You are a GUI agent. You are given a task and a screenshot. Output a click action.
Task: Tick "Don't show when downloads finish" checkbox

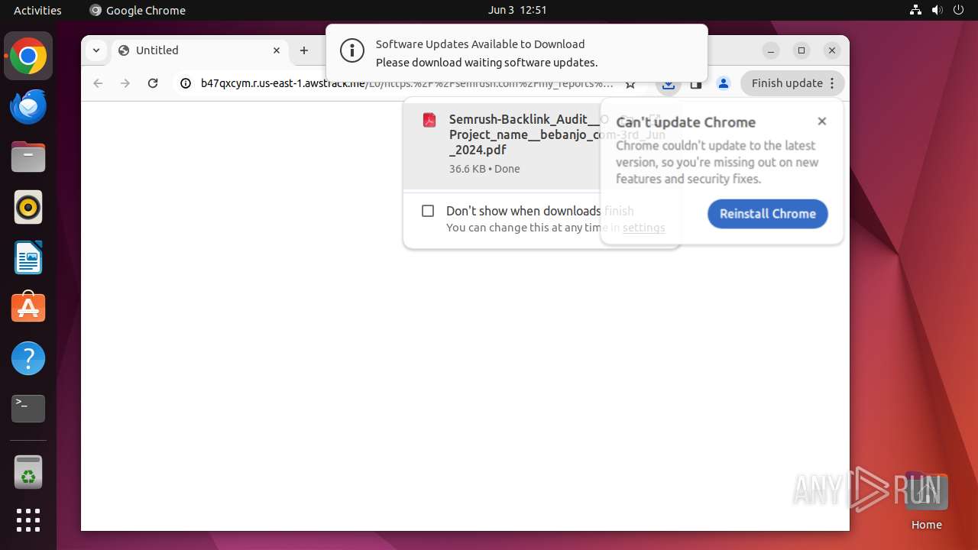pyautogui.click(x=428, y=211)
